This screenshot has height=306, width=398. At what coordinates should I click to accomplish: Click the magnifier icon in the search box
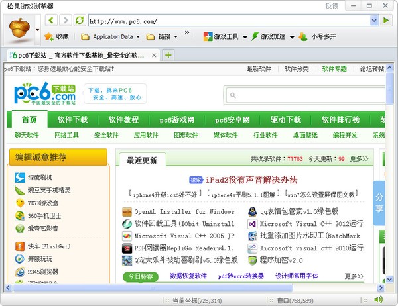(233, 95)
